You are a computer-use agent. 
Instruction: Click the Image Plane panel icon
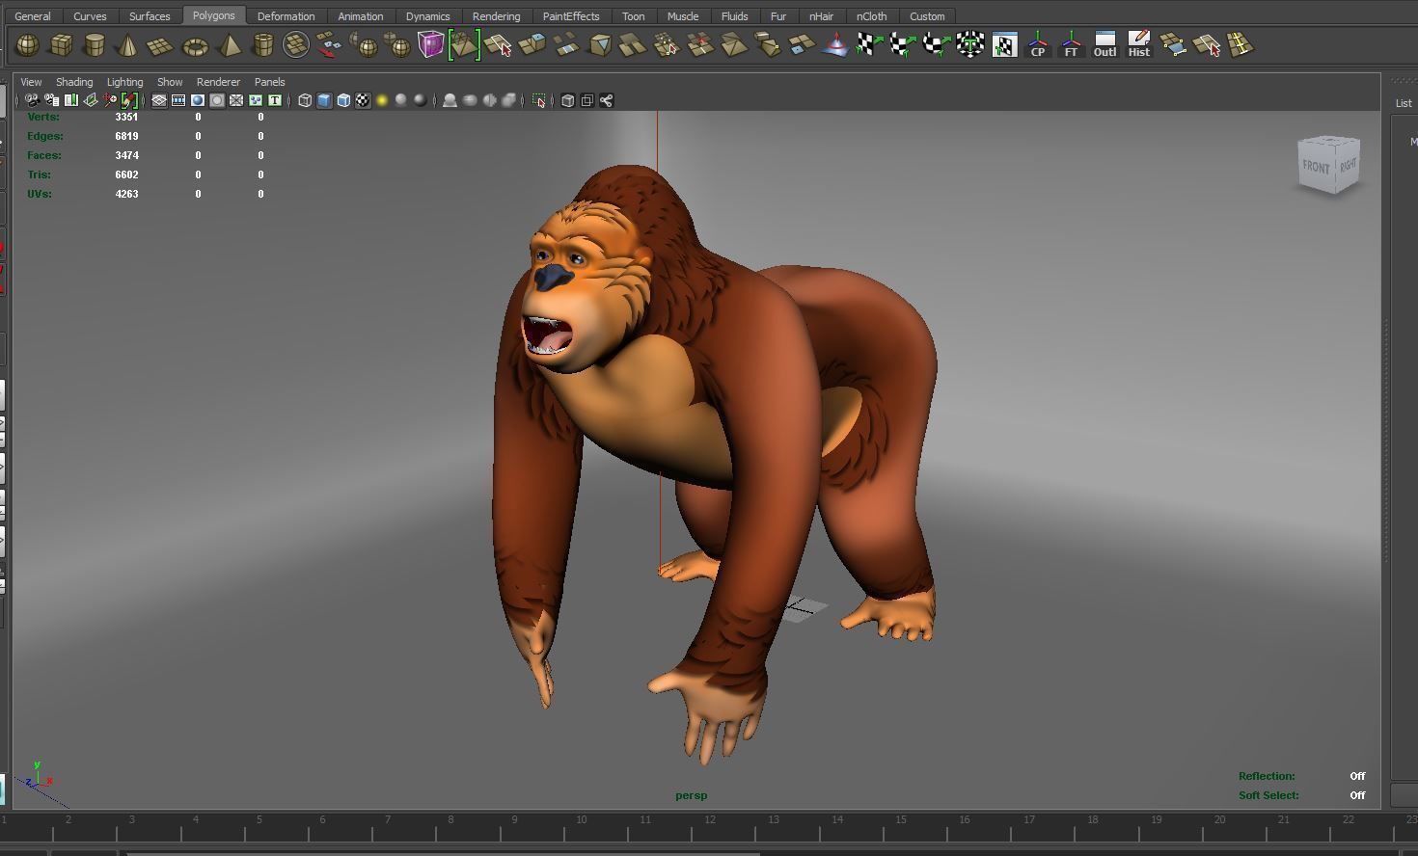(x=91, y=100)
